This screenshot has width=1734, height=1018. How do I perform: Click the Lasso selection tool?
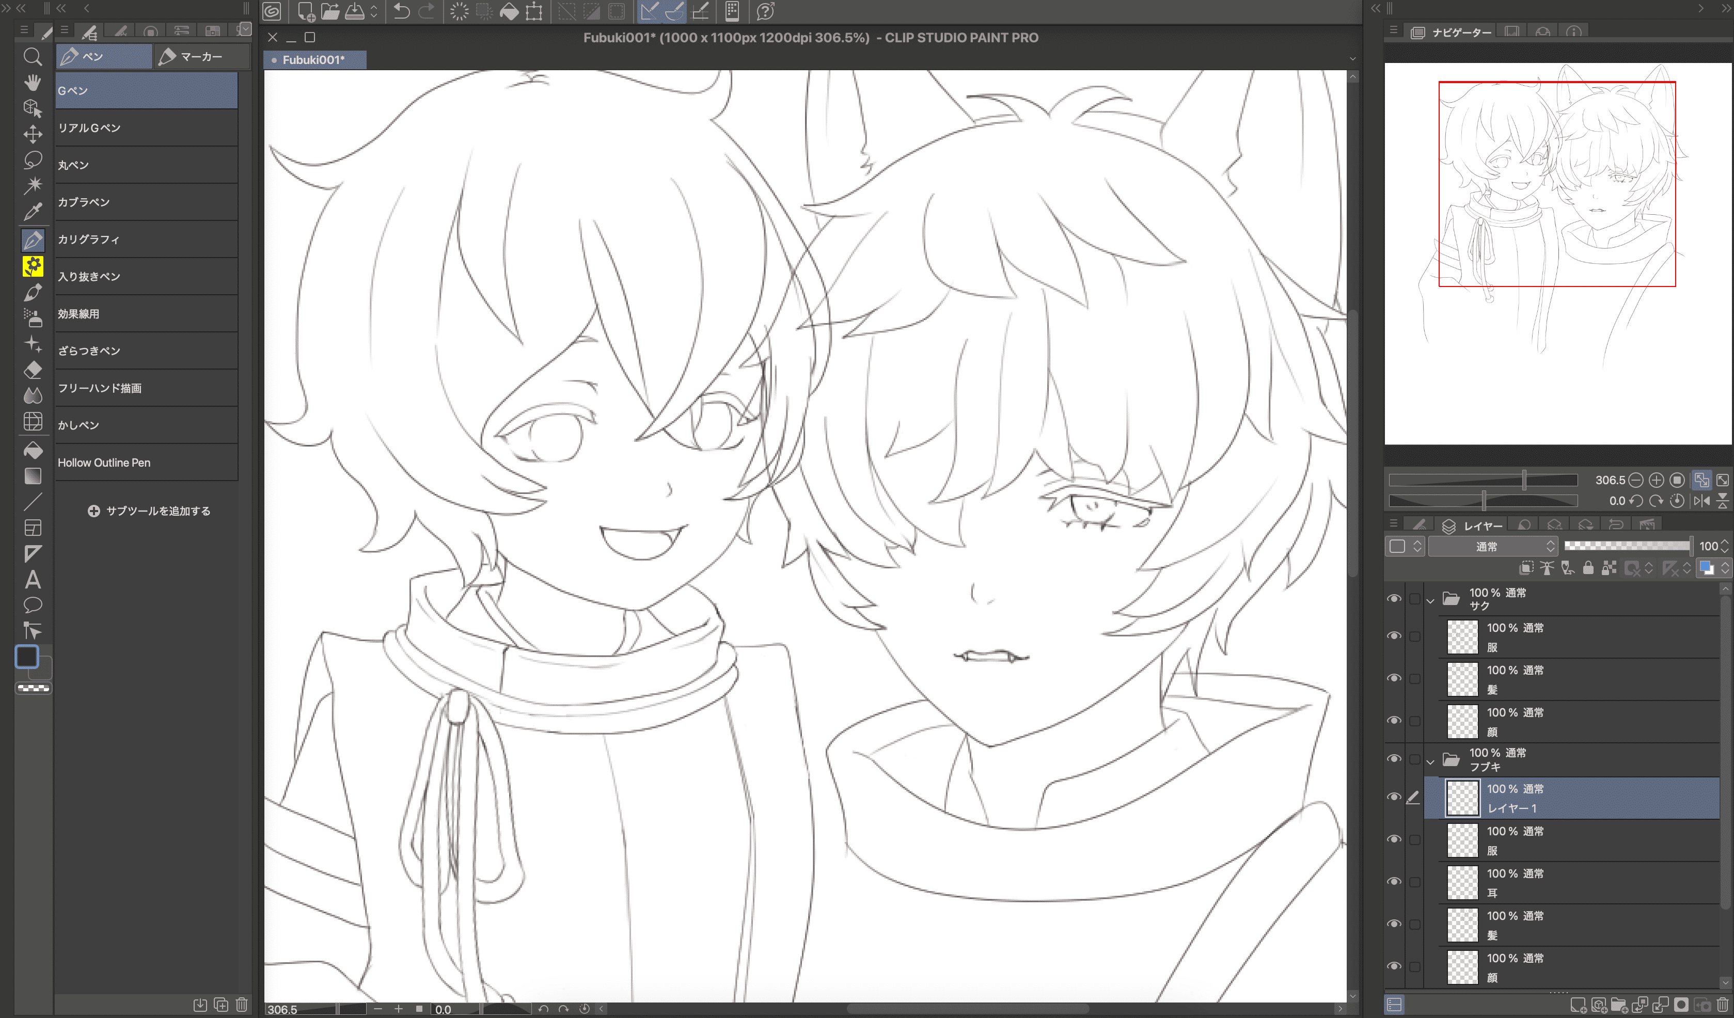coord(33,160)
